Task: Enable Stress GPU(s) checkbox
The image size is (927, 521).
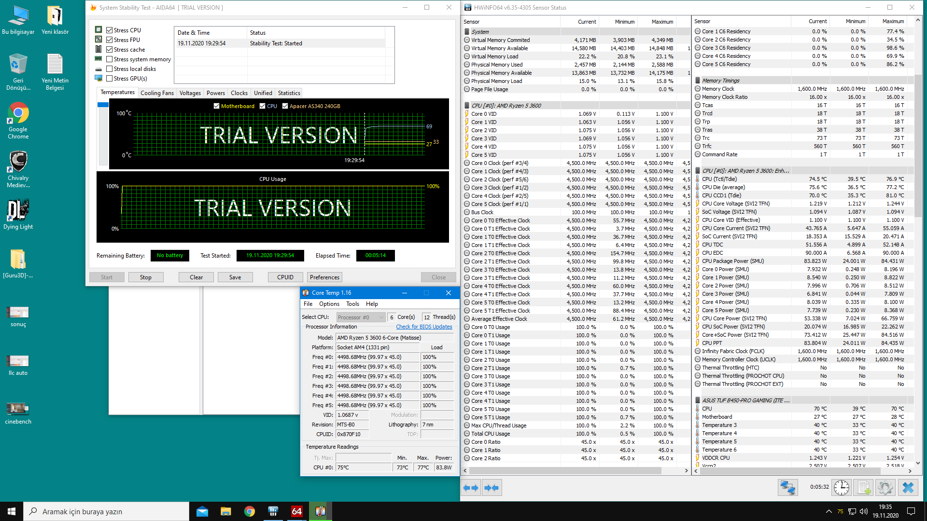Action: click(110, 78)
